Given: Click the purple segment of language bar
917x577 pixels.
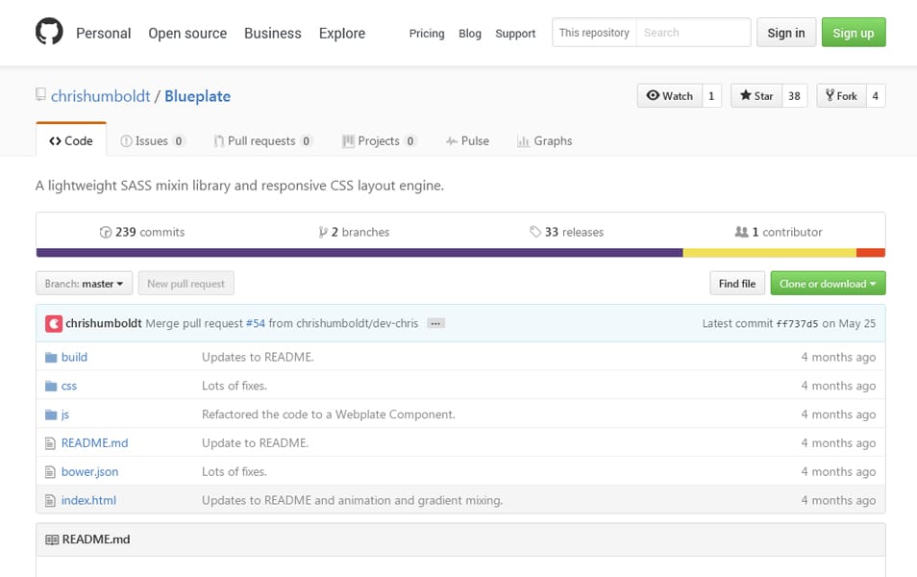Looking at the screenshot, I should (x=359, y=253).
